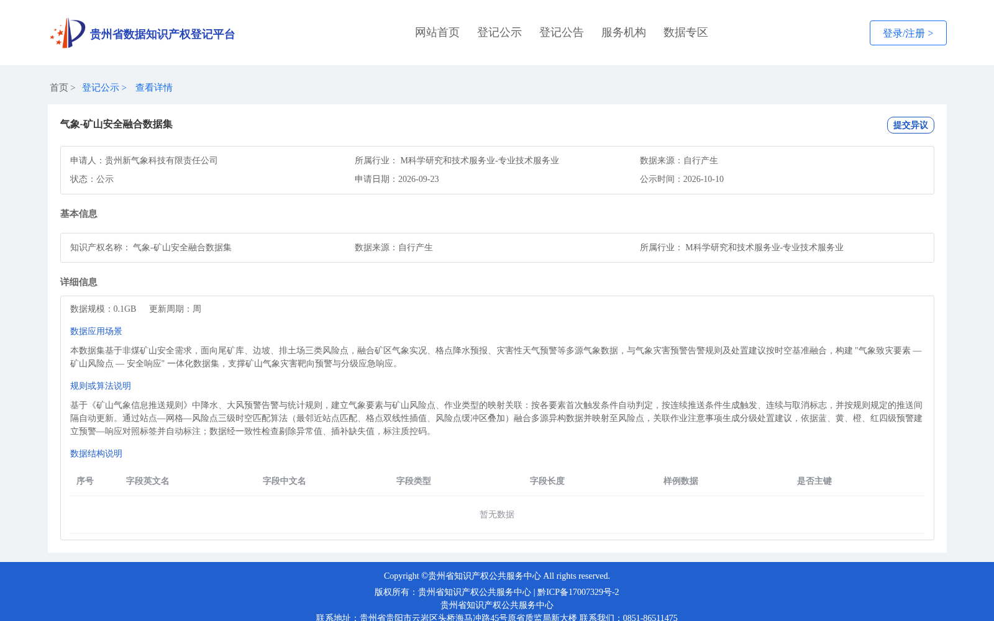Click the 登录/注册 button
This screenshot has width=994, height=621.
(x=908, y=33)
